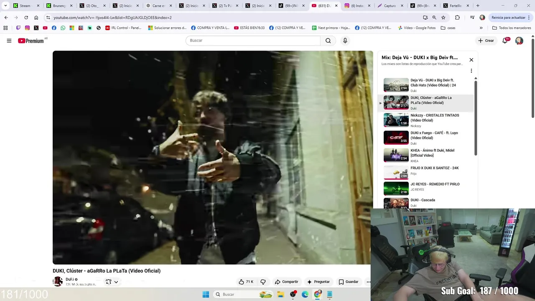Open the WhatsApp bookmark icon
The image size is (535, 301).
coord(63,28)
